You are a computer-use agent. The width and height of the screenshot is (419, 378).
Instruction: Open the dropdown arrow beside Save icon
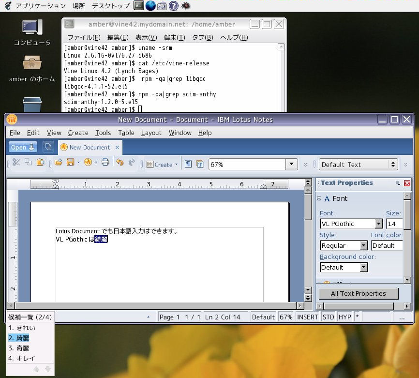coord(78,162)
